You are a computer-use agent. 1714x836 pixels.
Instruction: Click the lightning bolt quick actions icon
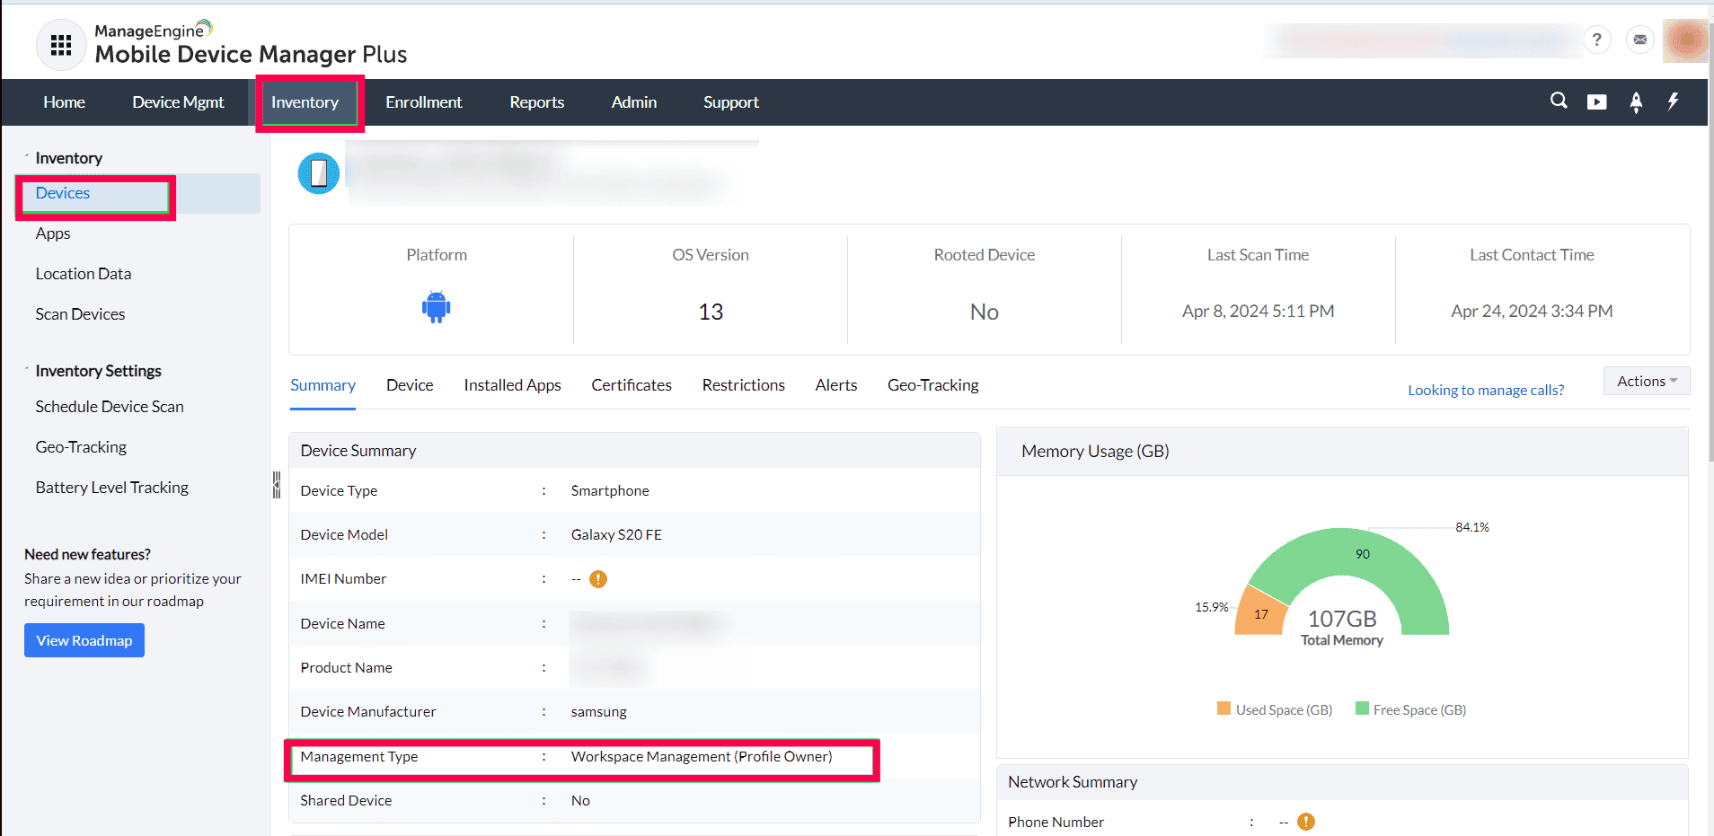point(1673,101)
